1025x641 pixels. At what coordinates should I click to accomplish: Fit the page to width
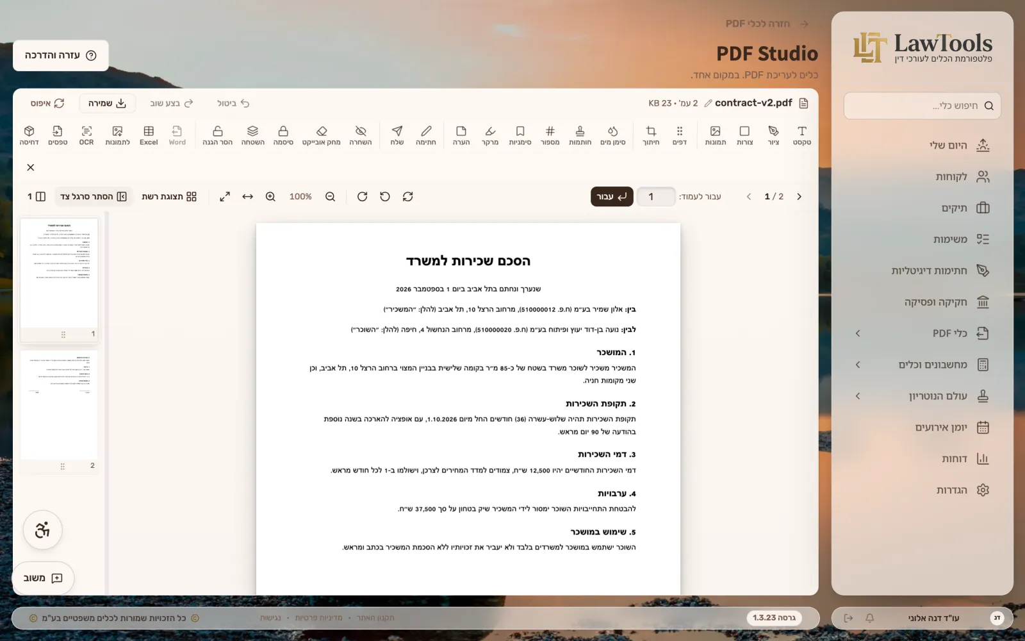tap(248, 197)
